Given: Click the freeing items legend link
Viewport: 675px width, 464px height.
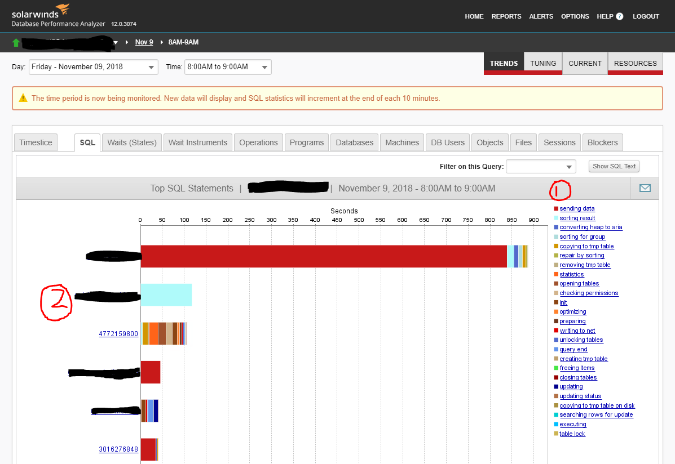Looking at the screenshot, I should click(577, 368).
